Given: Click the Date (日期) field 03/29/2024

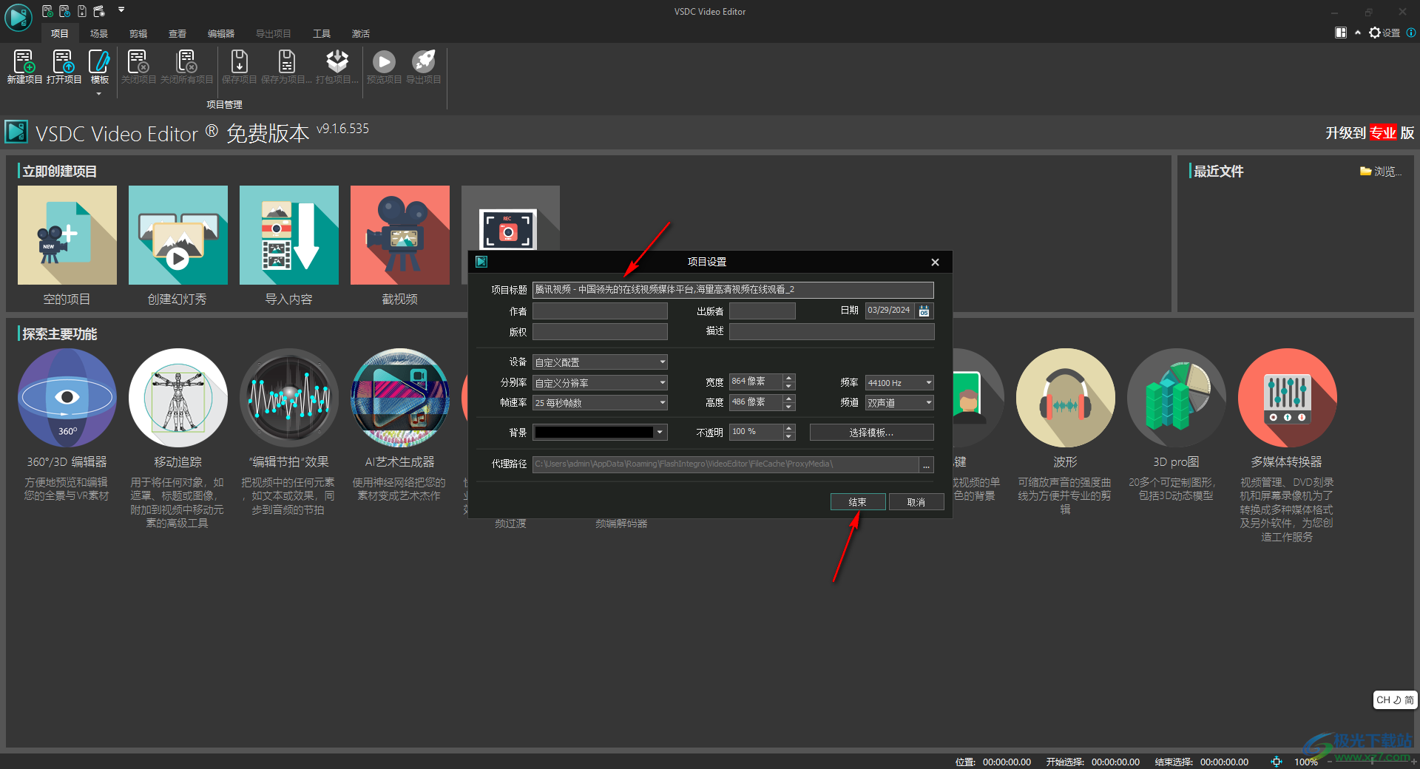Looking at the screenshot, I should coord(890,311).
